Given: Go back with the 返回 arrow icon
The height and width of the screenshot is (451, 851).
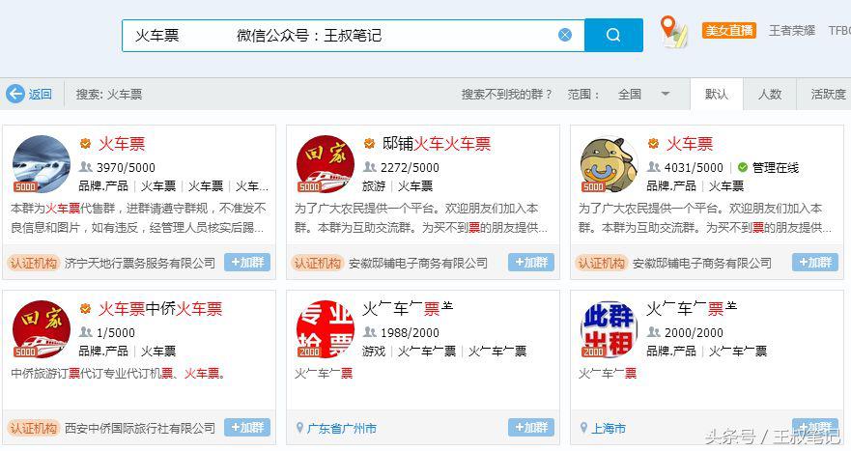Looking at the screenshot, I should click(15, 94).
